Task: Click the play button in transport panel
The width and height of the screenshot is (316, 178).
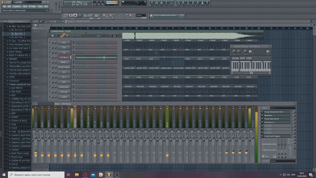Action: 71,15
